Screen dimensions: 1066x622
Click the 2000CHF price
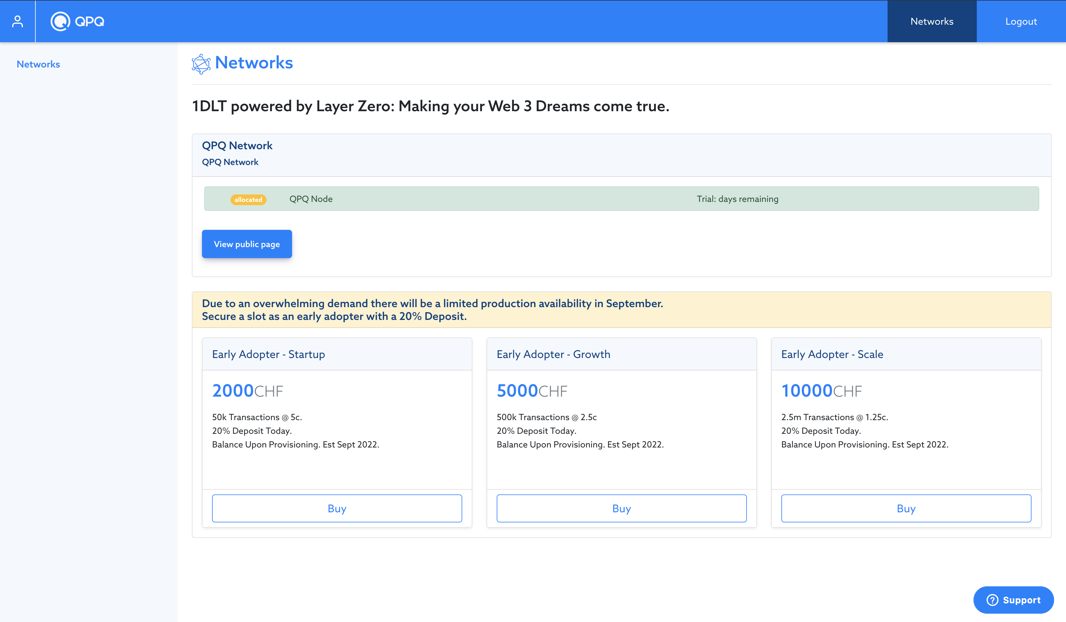247,391
